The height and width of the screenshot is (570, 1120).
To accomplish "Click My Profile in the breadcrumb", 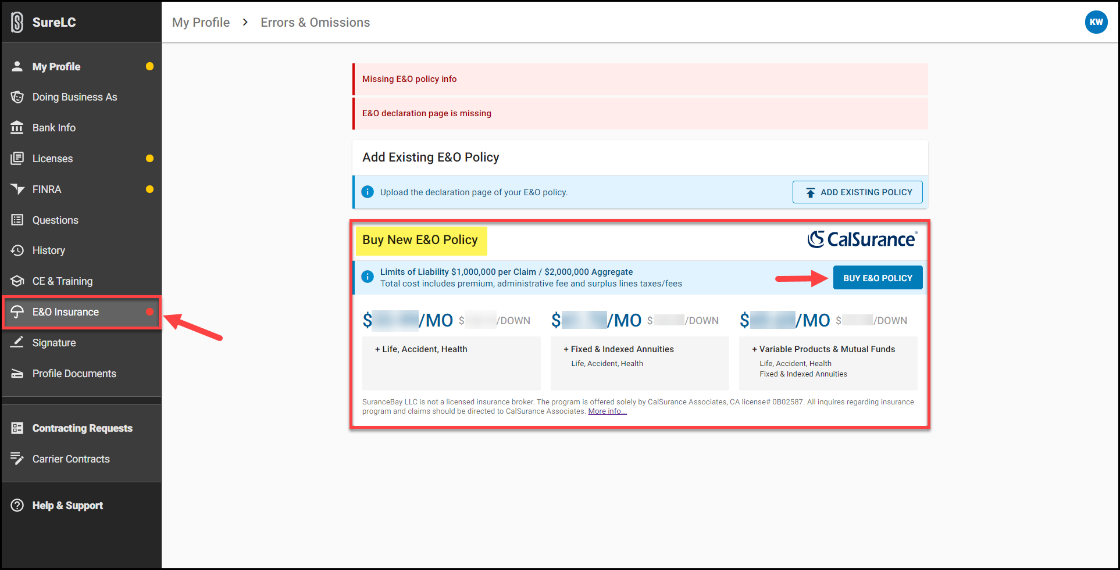I will tap(201, 22).
